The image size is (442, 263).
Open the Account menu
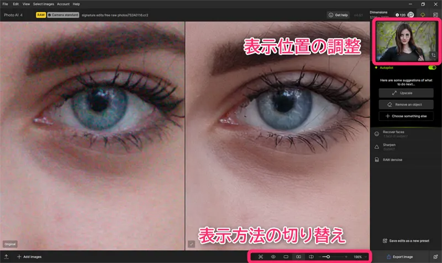click(x=63, y=4)
